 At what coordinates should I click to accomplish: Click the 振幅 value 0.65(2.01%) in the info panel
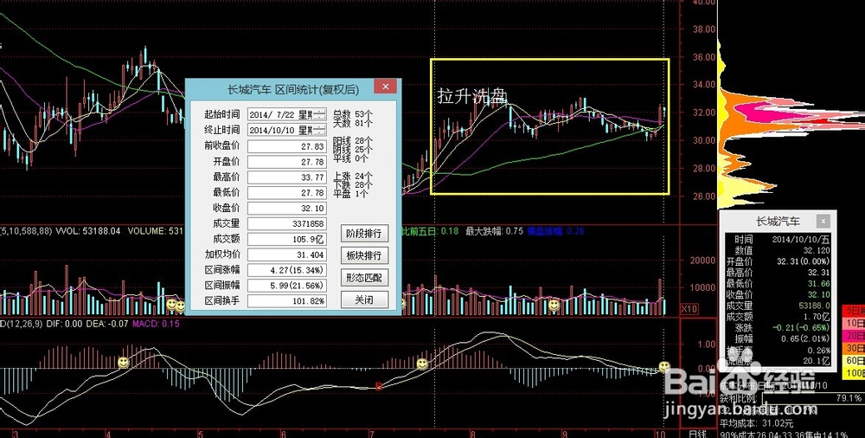tap(806, 338)
